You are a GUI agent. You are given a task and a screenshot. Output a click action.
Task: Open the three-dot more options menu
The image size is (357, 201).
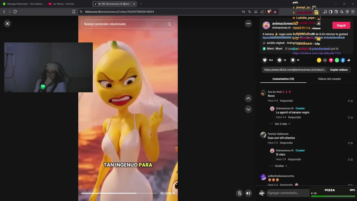(x=248, y=24)
